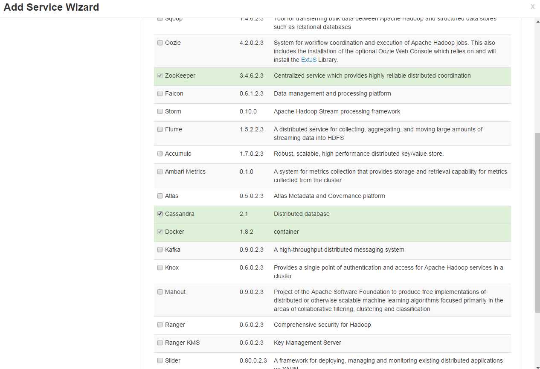
Task: Enable the Oozie service checkbox
Action: 160,43
